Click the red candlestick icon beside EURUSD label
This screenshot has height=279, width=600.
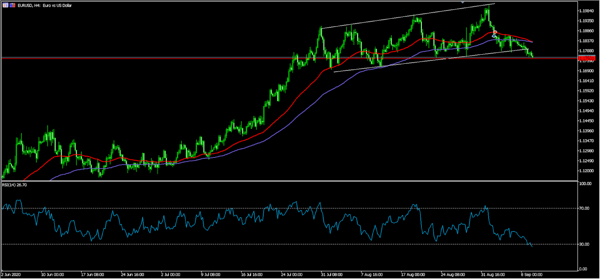[12, 5]
